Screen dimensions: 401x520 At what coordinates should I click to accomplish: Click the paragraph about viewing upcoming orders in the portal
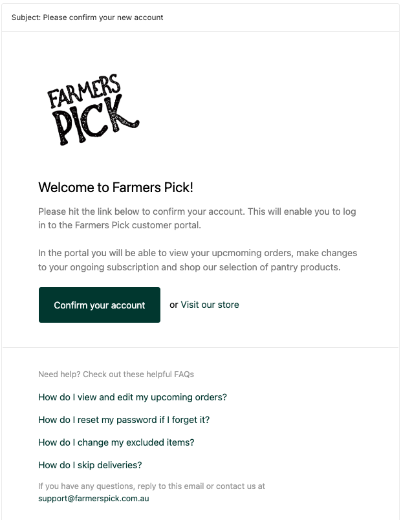pos(198,260)
